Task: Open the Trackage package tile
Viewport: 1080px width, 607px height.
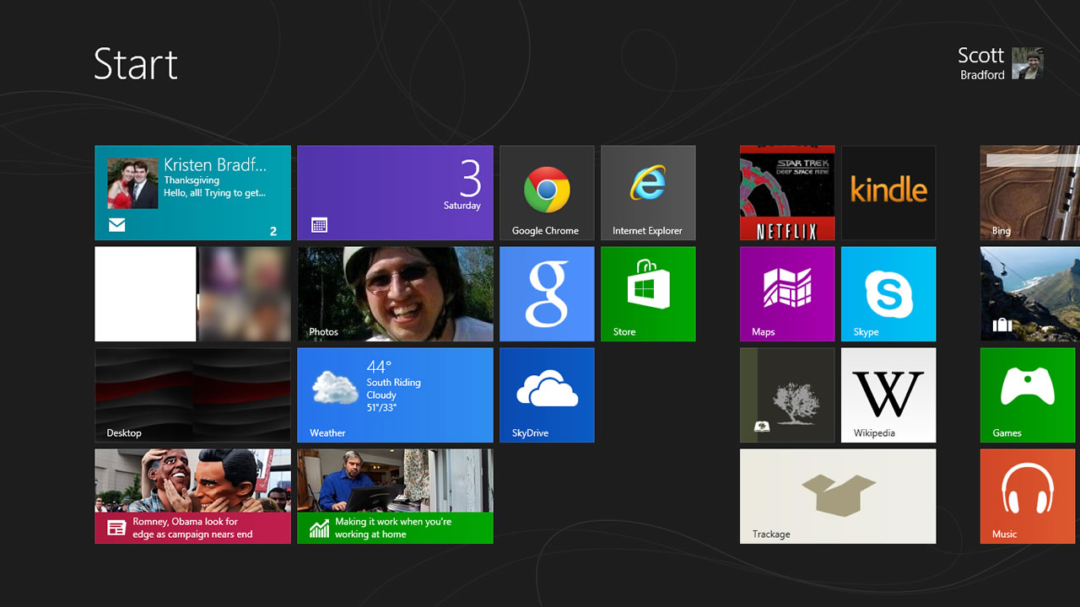Action: [x=838, y=496]
